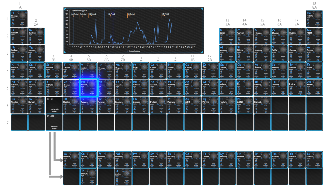This screenshot has width=334, height=187.
Task: Choose the Iron element tile
Action: click(141, 70)
